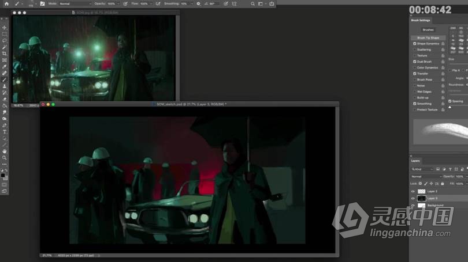Select the Hand tool
Viewport: 468px width, 262px height.
[x=4, y=151]
